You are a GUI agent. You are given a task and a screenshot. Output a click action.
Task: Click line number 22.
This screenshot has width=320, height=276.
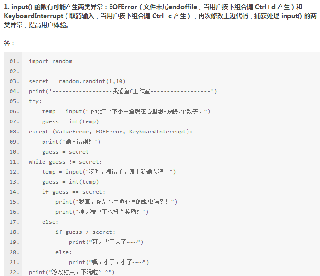pyautogui.click(x=14, y=272)
